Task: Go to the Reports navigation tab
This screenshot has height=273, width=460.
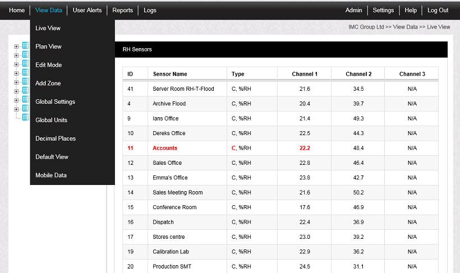Action: click(122, 10)
